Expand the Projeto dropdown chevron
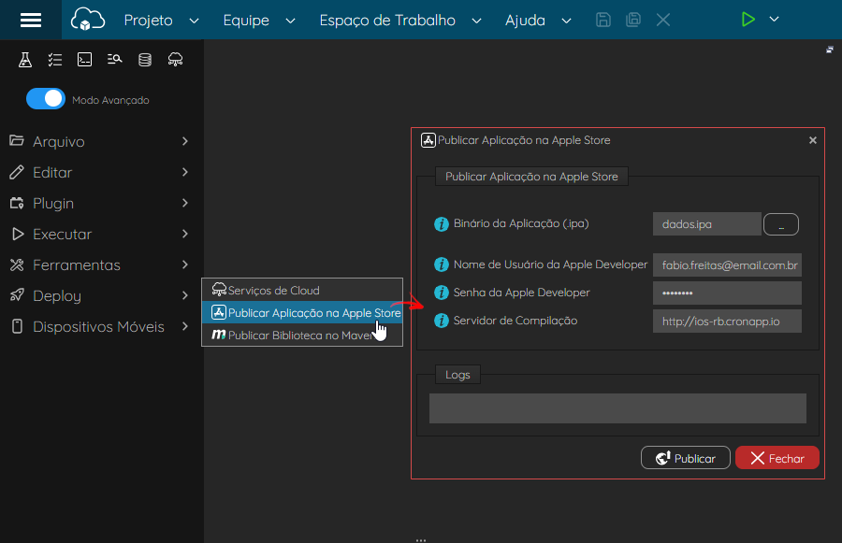 (x=194, y=21)
